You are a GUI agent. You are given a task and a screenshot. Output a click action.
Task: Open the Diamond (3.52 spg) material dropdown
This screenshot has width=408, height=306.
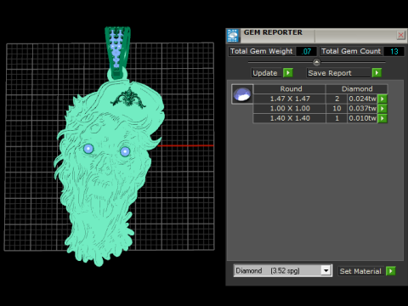point(282,270)
